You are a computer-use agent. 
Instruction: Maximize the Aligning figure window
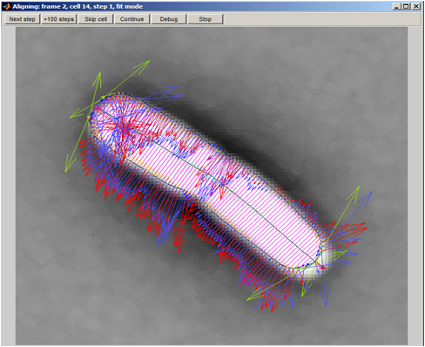point(406,6)
